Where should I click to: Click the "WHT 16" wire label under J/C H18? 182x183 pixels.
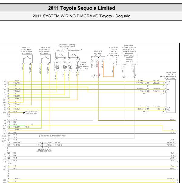pos(92,64)
